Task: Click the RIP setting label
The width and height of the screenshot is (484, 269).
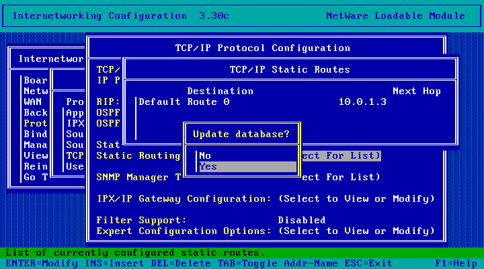Action: click(108, 102)
